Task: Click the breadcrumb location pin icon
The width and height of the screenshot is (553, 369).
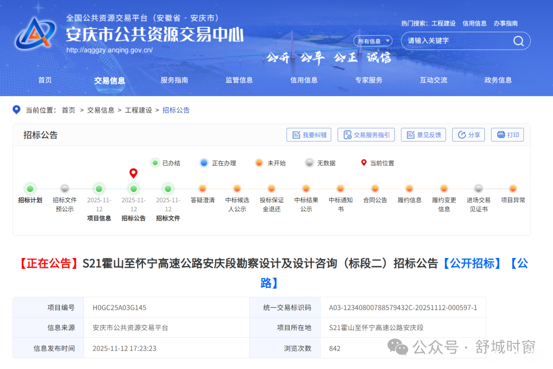Action: click(x=16, y=110)
